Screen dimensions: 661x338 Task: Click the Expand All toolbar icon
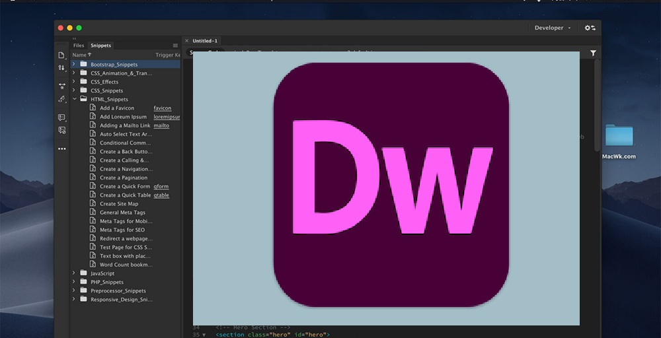click(62, 86)
